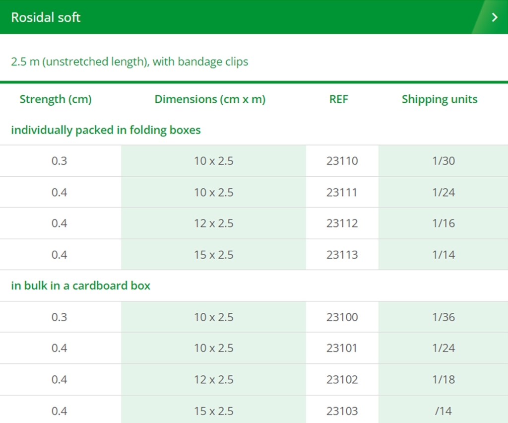
Task: Select strength 0.3 in row 23100
Action: [60, 317]
